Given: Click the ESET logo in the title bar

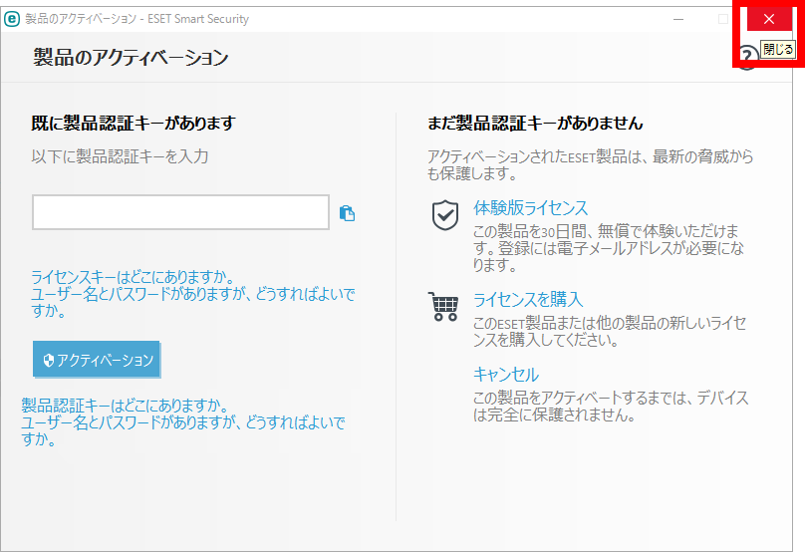Looking at the screenshot, I should pos(12,19).
